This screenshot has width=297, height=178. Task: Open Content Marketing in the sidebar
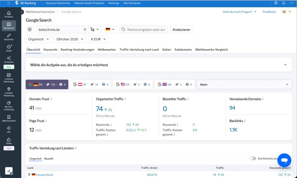(9, 78)
